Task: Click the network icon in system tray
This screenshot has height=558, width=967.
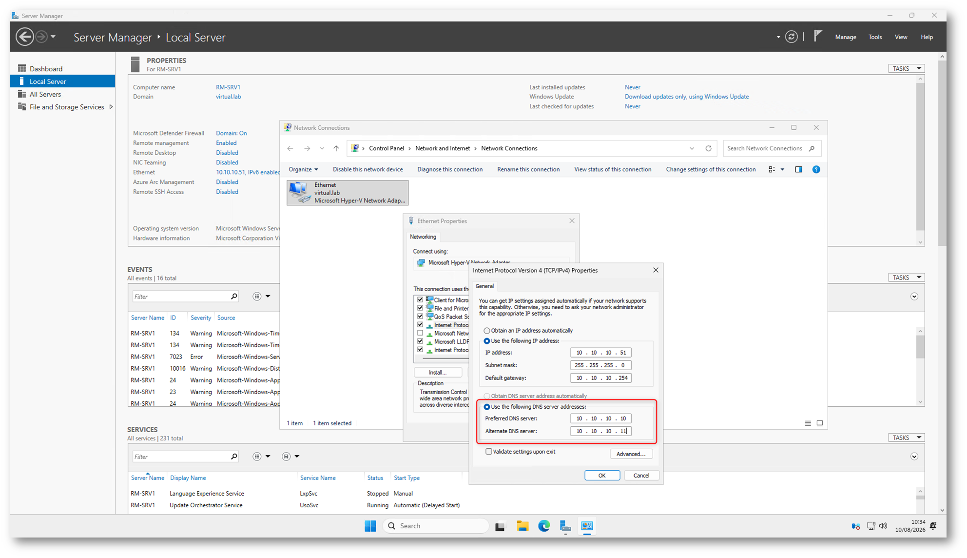Action: 871,526
